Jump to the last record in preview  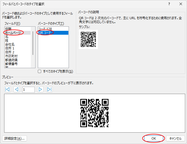[49, 90]
